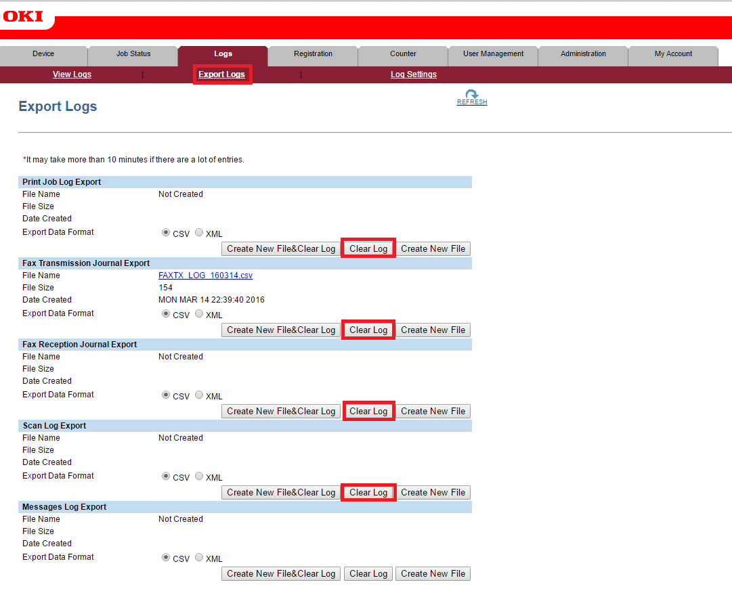The height and width of the screenshot is (595, 732).
Task: Go to the Administration tab
Action: coord(583,54)
